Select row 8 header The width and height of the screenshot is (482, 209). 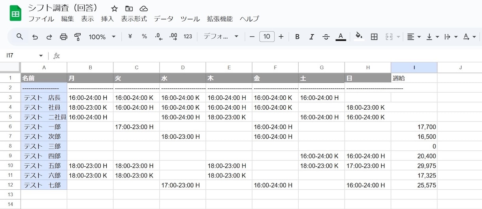coord(10,146)
